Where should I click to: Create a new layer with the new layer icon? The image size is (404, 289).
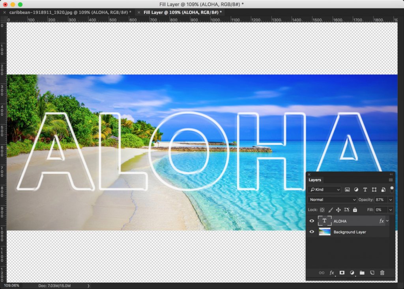coord(372,273)
